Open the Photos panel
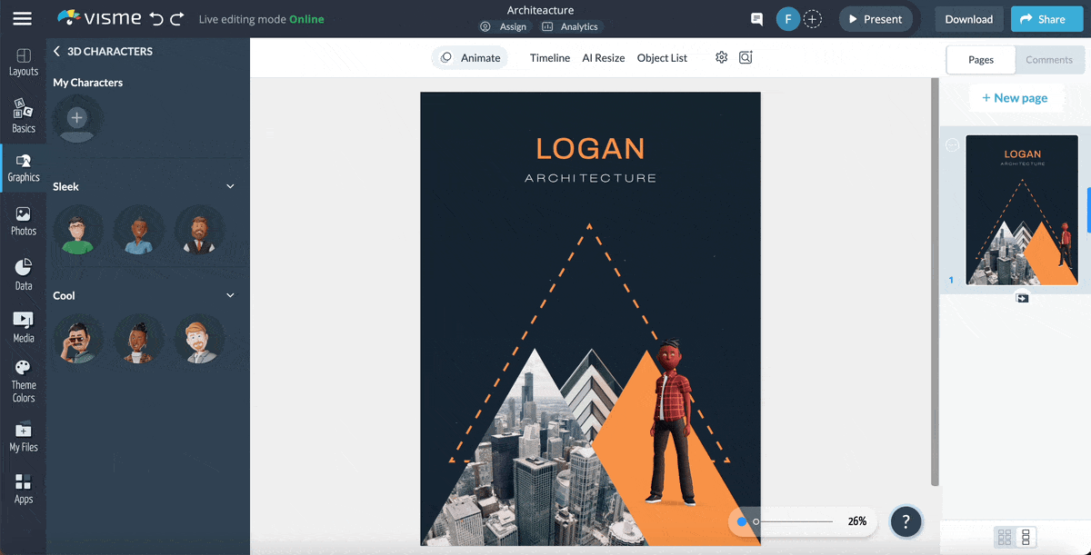The width and height of the screenshot is (1091, 555). coord(24,220)
